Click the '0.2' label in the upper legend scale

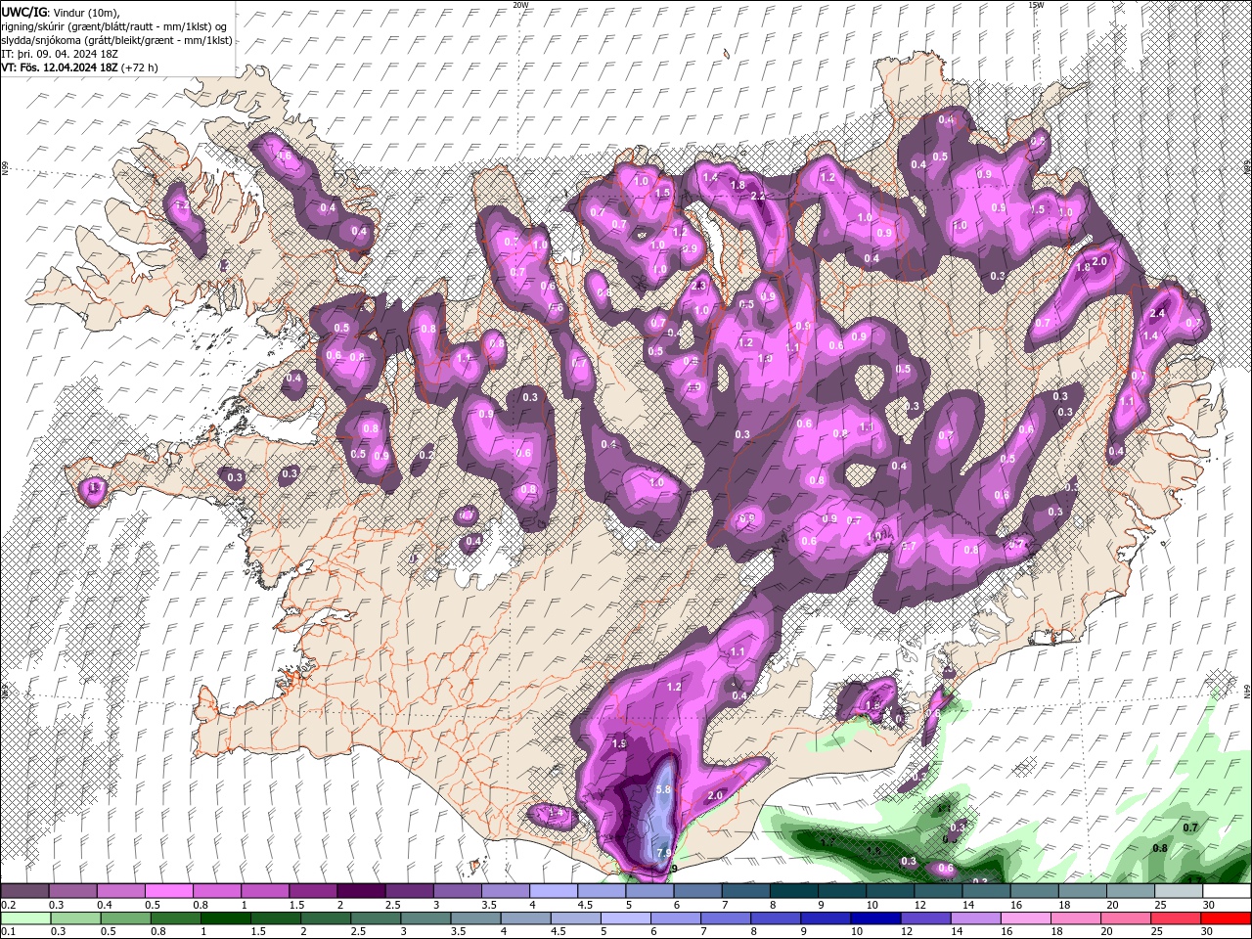[x=9, y=905]
